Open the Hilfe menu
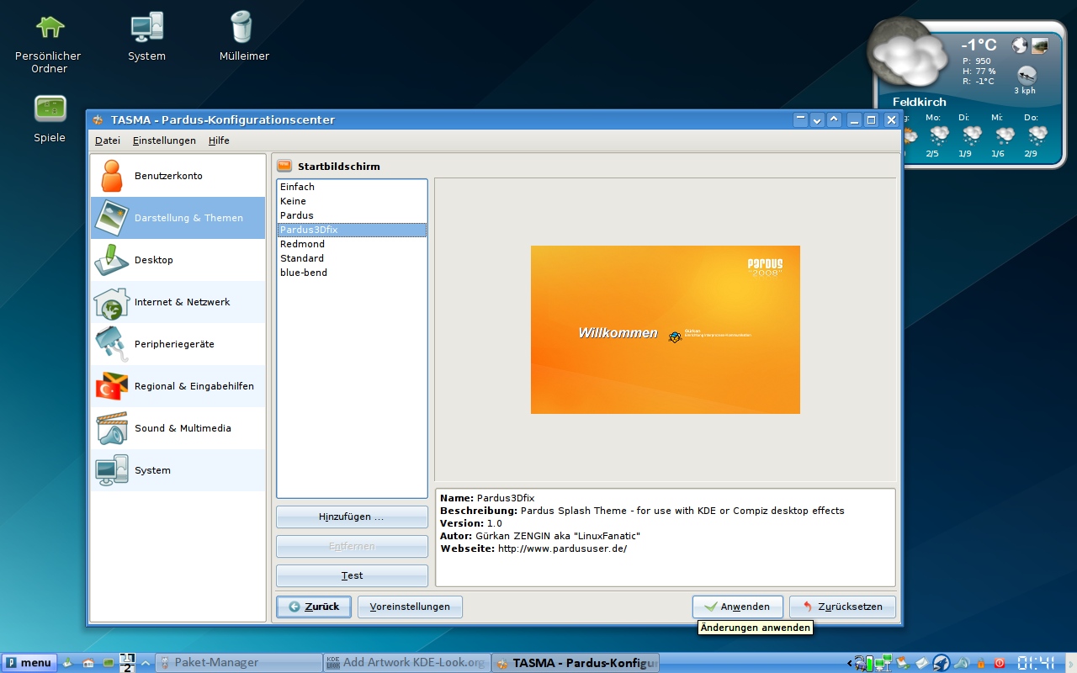1077x673 pixels. tap(219, 140)
